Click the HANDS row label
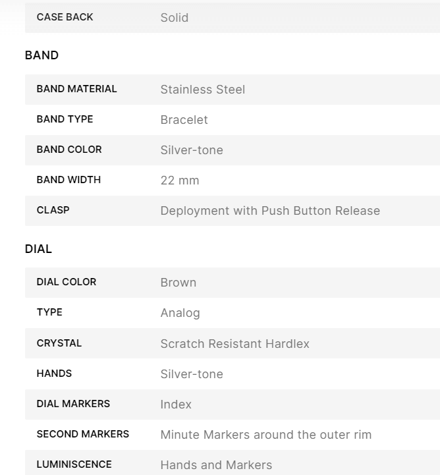This screenshot has width=440, height=475. 54,374
